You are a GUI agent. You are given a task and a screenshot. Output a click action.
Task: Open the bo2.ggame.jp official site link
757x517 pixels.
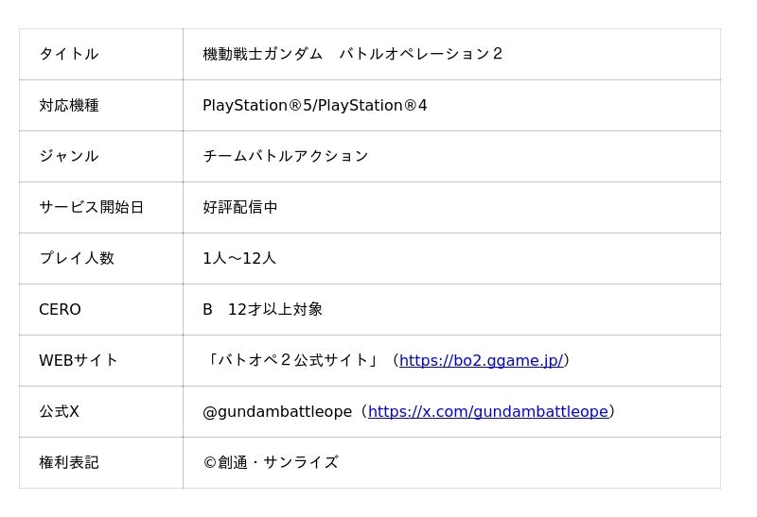[481, 360]
